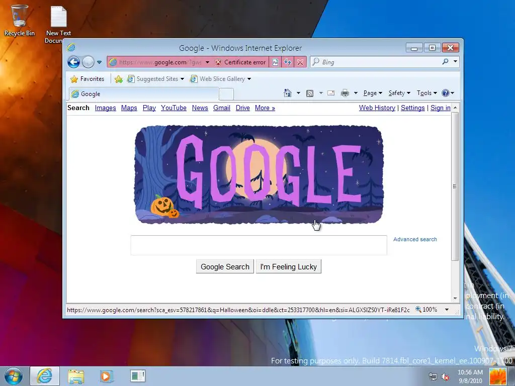Image resolution: width=515 pixels, height=386 pixels.
Task: Open the Suggested Sites dropdown
Action: (x=155, y=79)
